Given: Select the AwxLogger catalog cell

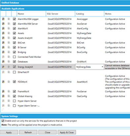Looking at the screenshot, I should pos(82,19).
